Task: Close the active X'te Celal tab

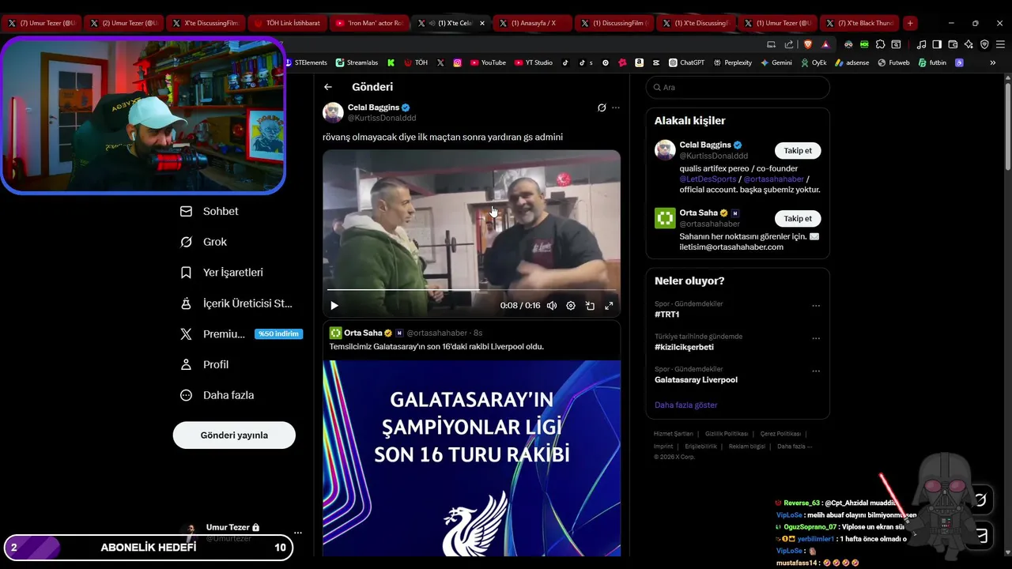Action: coord(482,23)
